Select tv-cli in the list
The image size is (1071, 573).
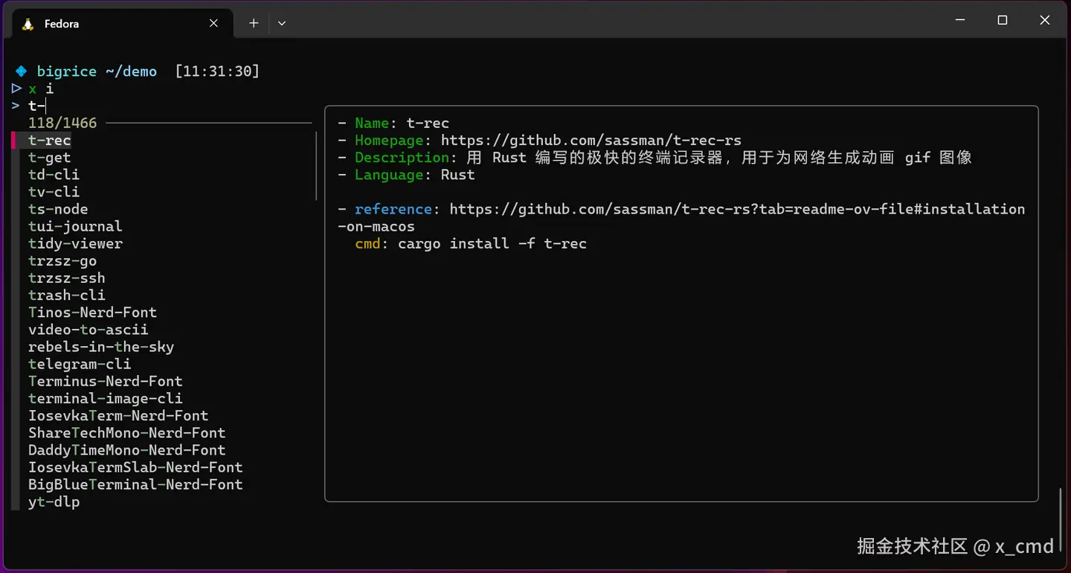tap(54, 191)
